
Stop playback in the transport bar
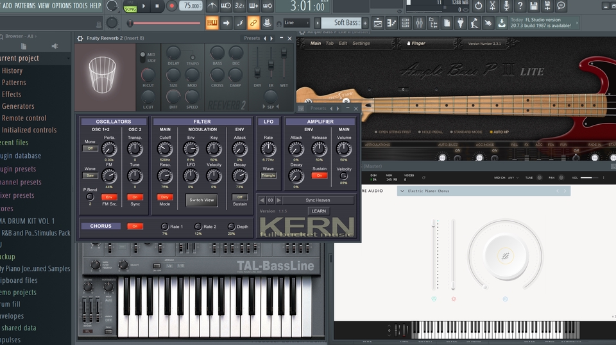point(157,6)
